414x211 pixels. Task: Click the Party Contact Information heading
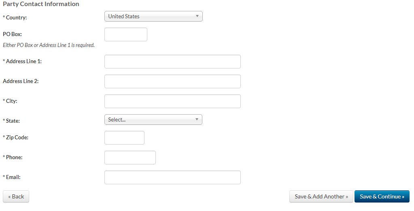pyautogui.click(x=41, y=4)
